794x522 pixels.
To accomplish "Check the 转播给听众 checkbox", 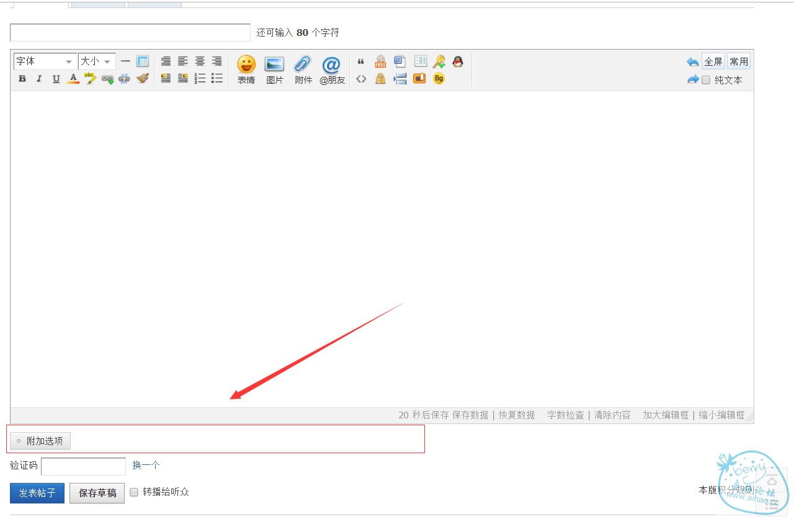I will (x=134, y=492).
